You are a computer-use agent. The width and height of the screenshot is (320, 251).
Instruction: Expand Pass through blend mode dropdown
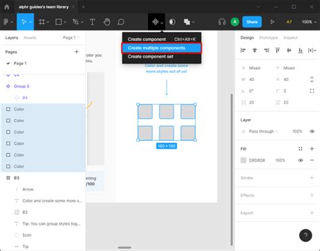pyautogui.click(x=263, y=131)
